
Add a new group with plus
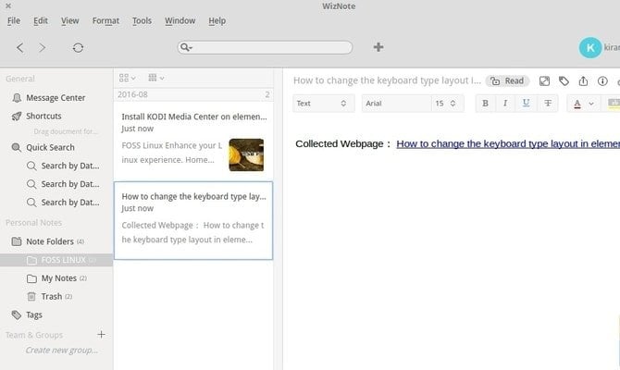point(101,335)
